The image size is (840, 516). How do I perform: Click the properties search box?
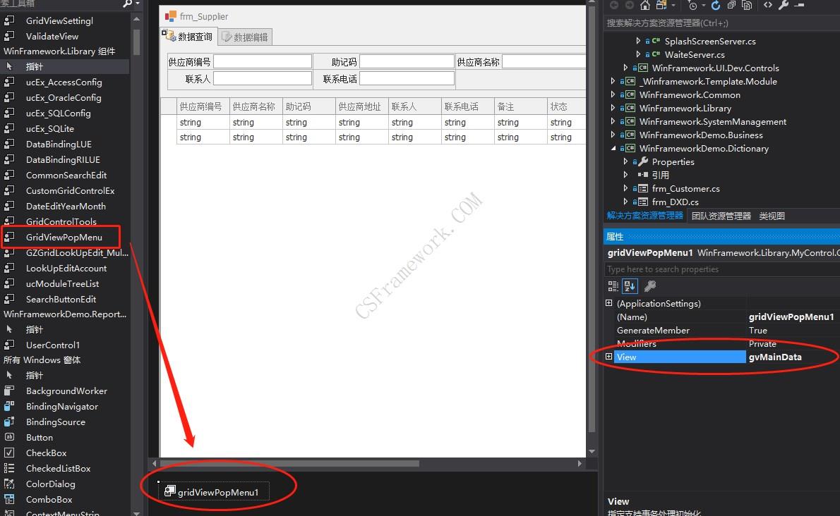[706, 269]
